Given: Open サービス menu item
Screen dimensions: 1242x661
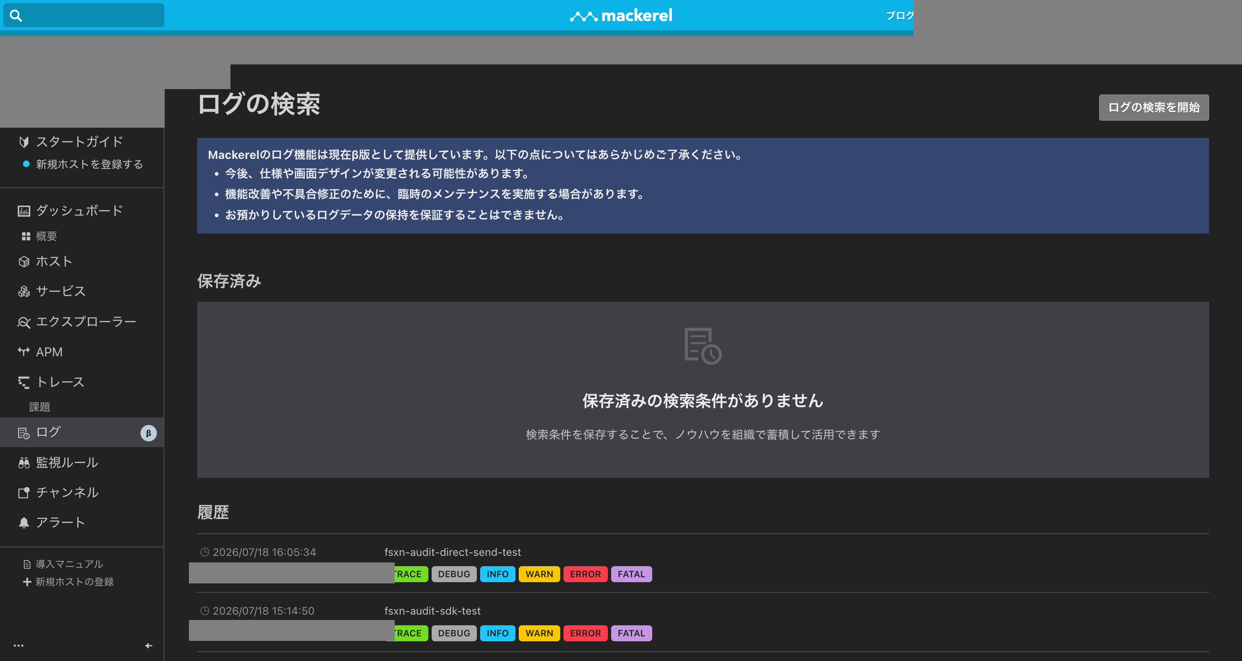Looking at the screenshot, I should [61, 291].
